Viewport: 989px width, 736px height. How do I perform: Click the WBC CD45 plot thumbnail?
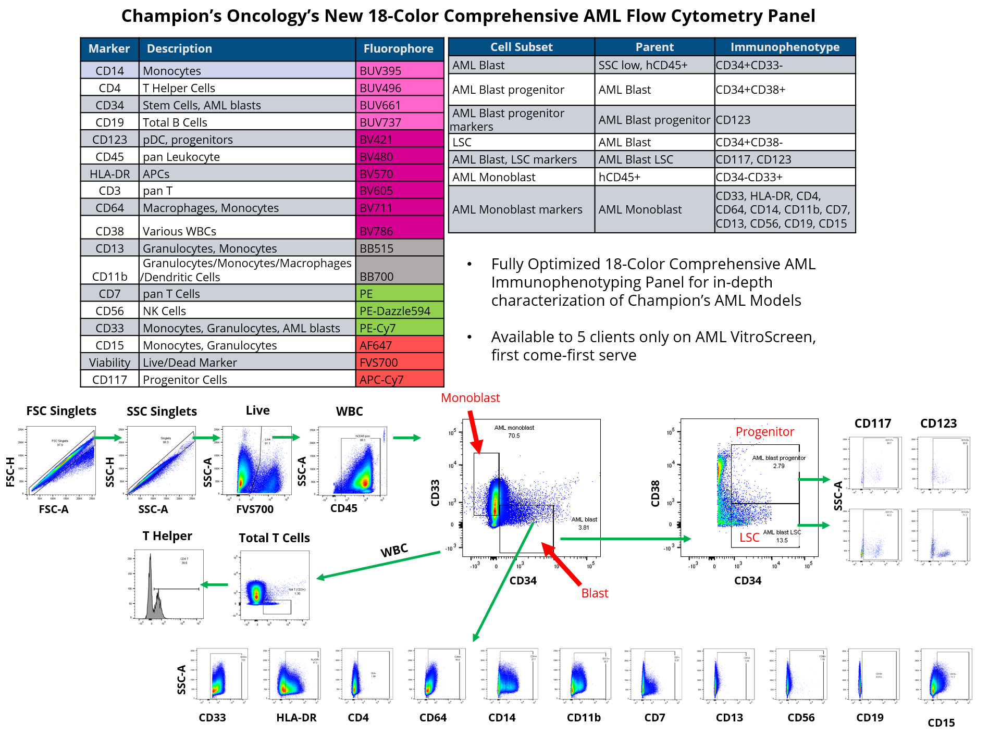pyautogui.click(x=353, y=460)
